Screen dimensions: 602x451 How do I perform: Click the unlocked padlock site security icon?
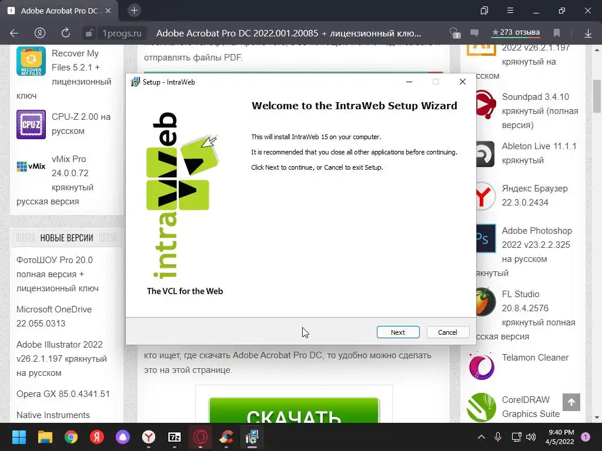(89, 33)
